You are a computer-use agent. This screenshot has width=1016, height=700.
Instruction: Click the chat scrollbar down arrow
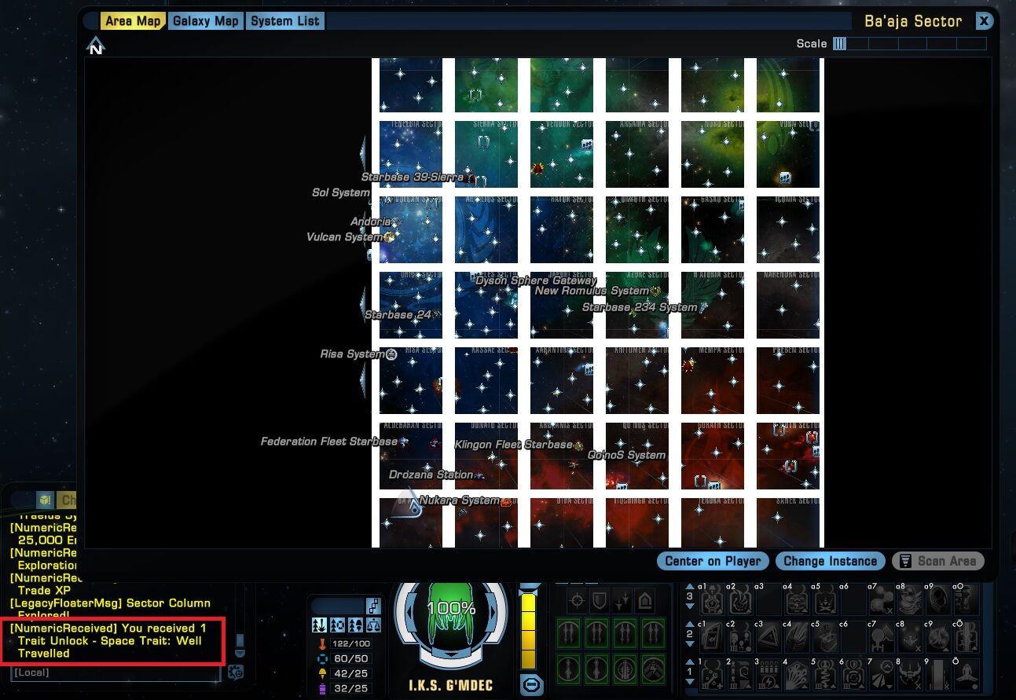coord(240,654)
